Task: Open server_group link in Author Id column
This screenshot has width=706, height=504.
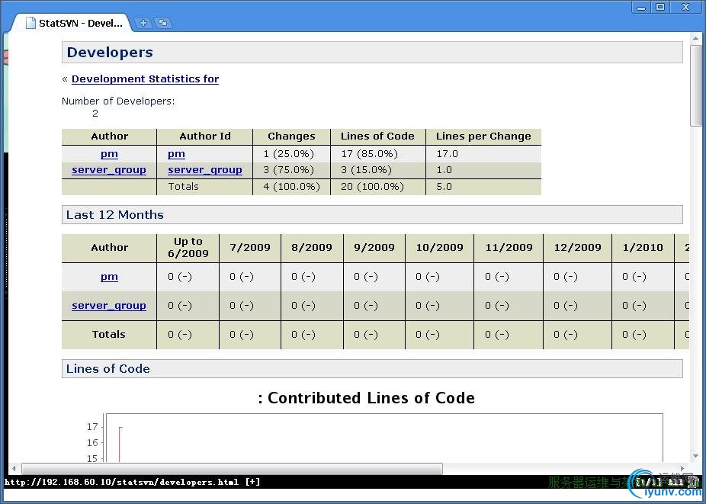Action: pos(205,170)
